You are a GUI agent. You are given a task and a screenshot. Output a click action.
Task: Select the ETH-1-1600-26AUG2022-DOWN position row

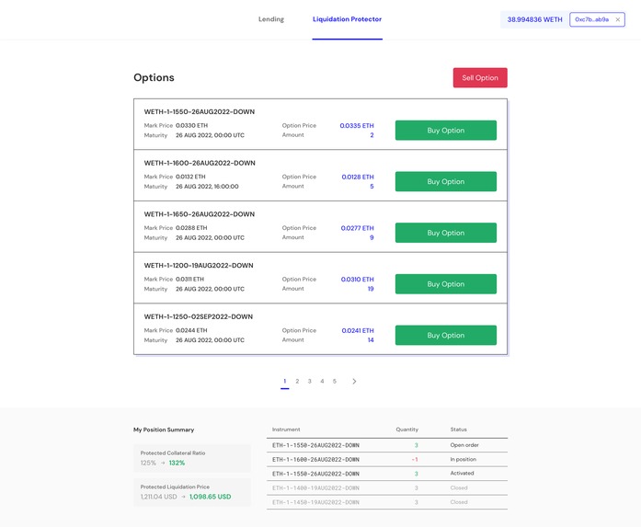point(387,459)
